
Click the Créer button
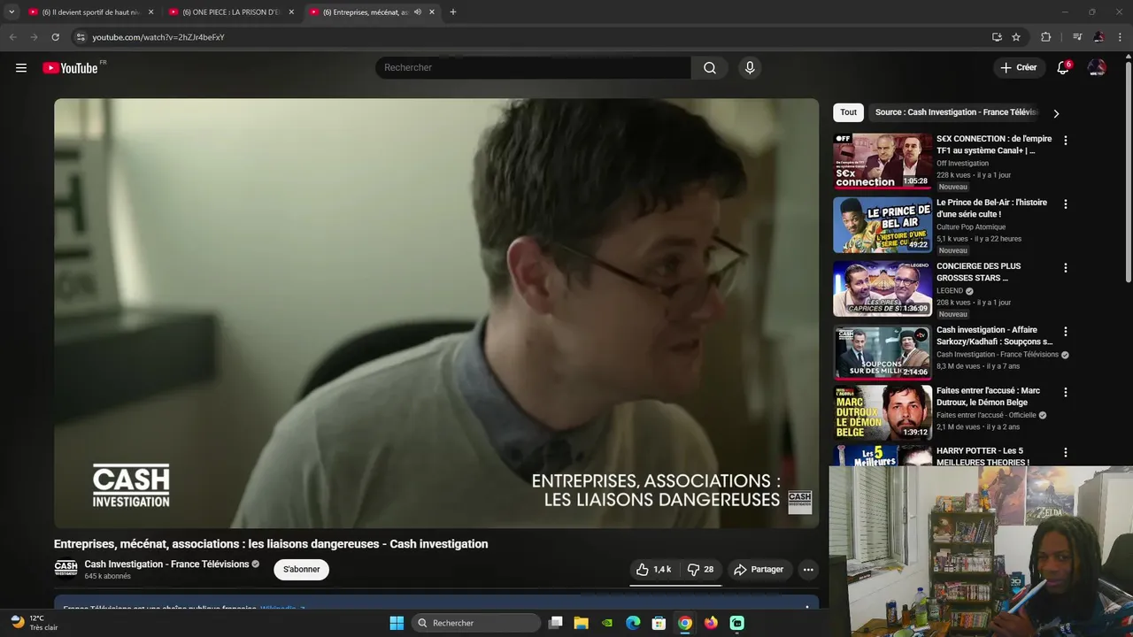point(1018,68)
